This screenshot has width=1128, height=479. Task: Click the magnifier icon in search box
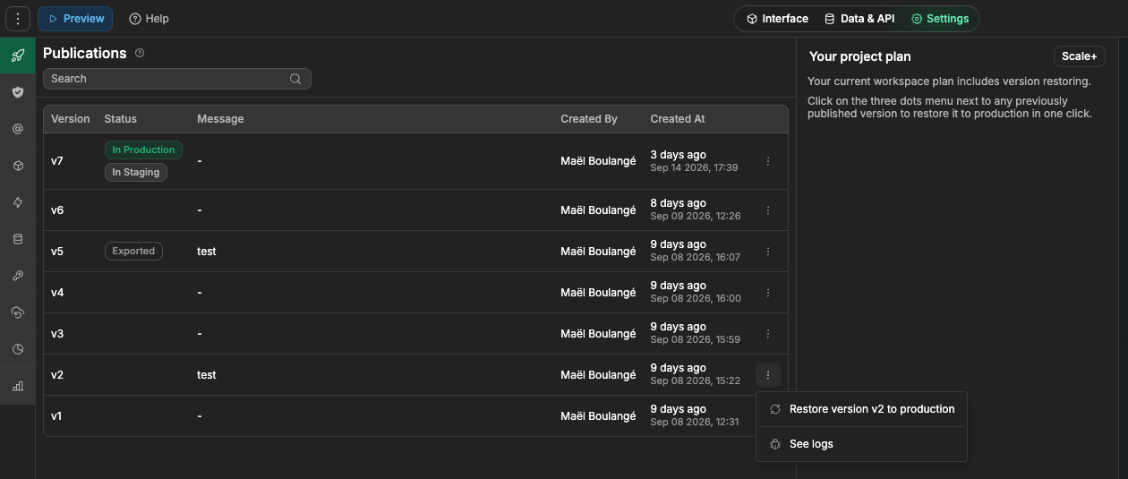point(295,79)
